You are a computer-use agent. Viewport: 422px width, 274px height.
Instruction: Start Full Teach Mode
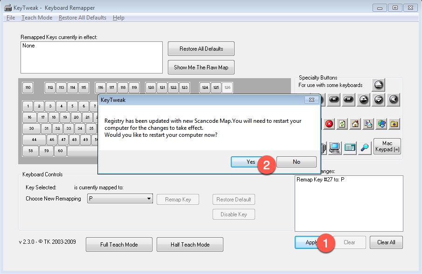pyautogui.click(x=119, y=244)
